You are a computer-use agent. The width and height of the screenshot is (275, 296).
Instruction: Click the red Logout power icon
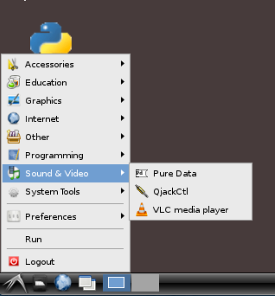click(x=13, y=261)
